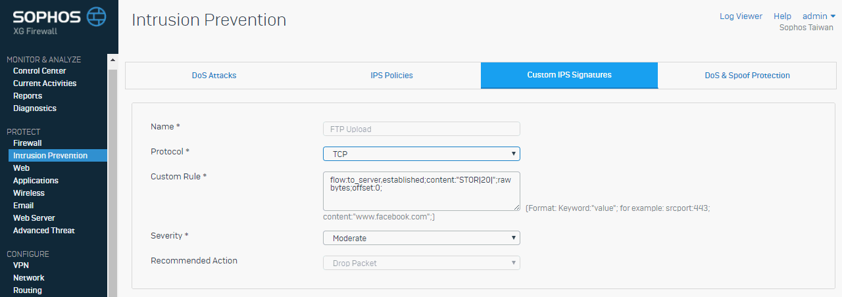Open the admin user dropdown menu
This screenshot has height=297, width=842.
(818, 16)
